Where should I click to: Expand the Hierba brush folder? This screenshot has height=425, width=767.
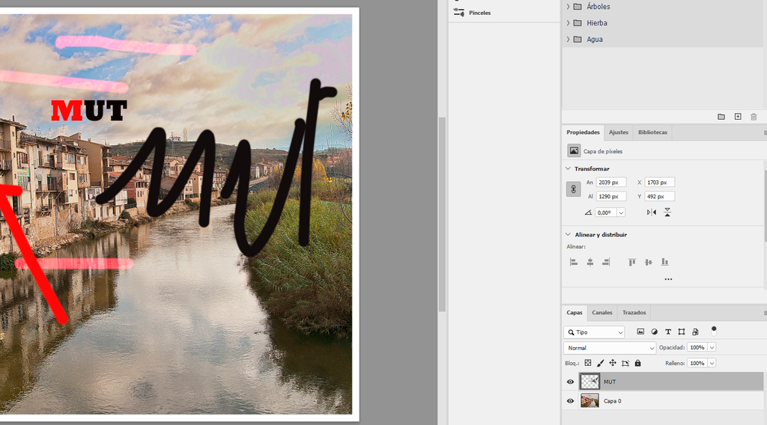point(568,22)
